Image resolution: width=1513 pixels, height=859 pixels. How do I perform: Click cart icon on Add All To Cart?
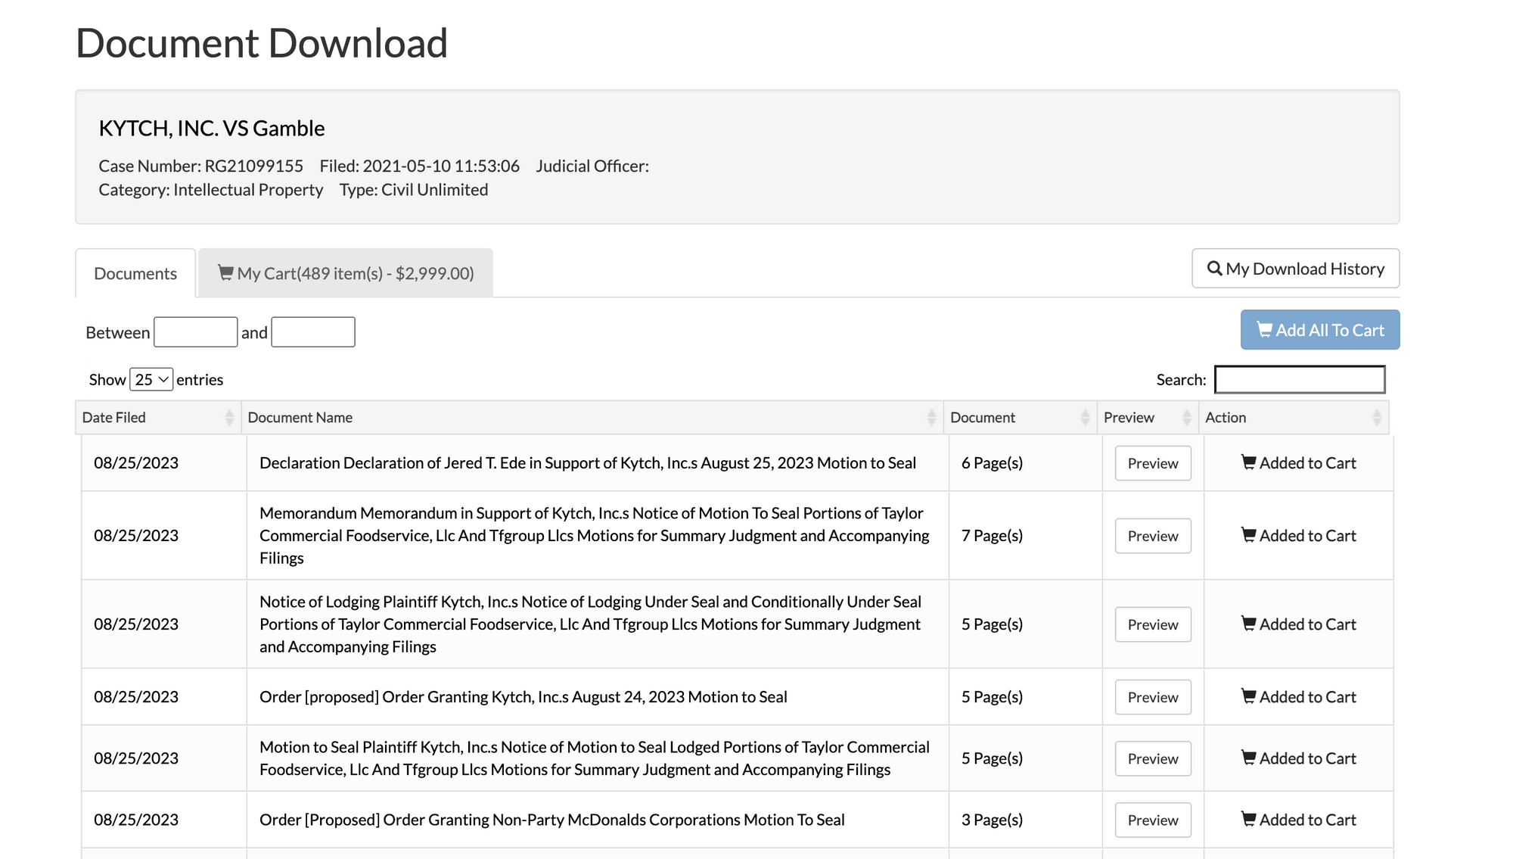point(1264,330)
